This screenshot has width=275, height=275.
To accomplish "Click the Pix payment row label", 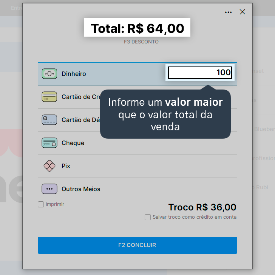I will click(66, 166).
